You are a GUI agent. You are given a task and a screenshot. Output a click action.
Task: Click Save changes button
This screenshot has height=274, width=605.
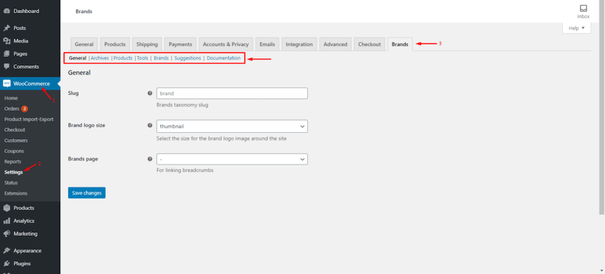coord(87,193)
